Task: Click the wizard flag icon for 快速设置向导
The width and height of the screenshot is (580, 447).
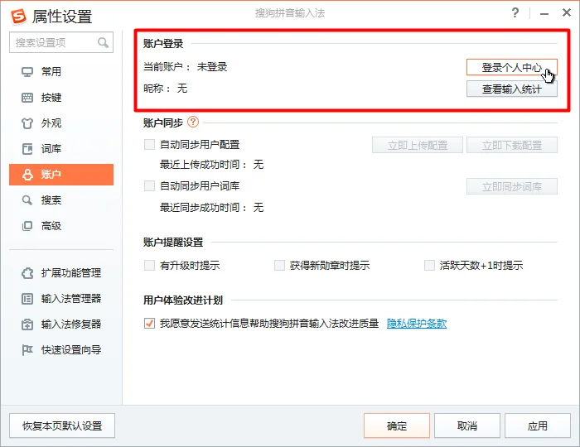Action: click(x=27, y=349)
